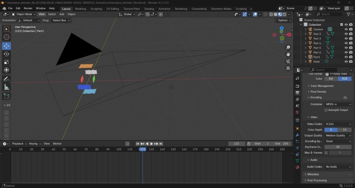This screenshot has width=355, height=188.
Task: Jump to the first frame
Action: click(x=138, y=144)
